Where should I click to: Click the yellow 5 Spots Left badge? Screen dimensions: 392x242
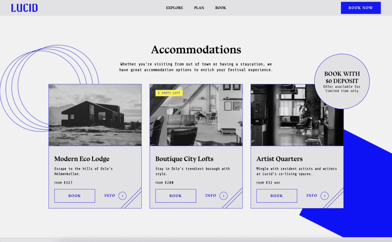169,93
